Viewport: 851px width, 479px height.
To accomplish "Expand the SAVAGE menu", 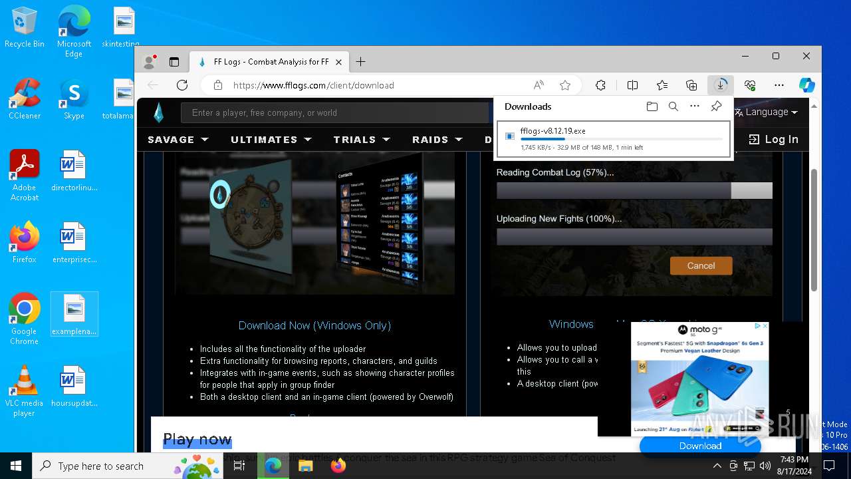I will [x=178, y=140].
